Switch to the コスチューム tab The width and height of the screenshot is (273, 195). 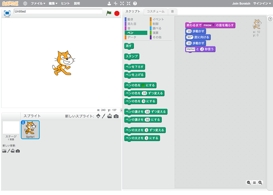pos(156,11)
